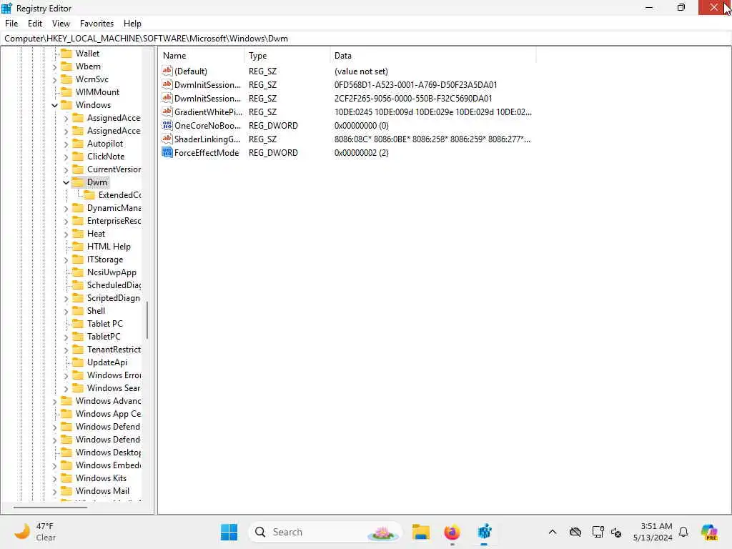This screenshot has height=549, width=732.
Task: Click the (value not set) data cell
Action: pyautogui.click(x=361, y=71)
